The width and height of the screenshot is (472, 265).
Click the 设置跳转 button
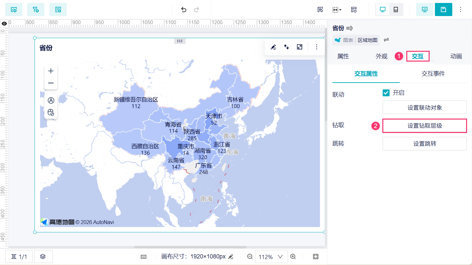pyautogui.click(x=425, y=143)
